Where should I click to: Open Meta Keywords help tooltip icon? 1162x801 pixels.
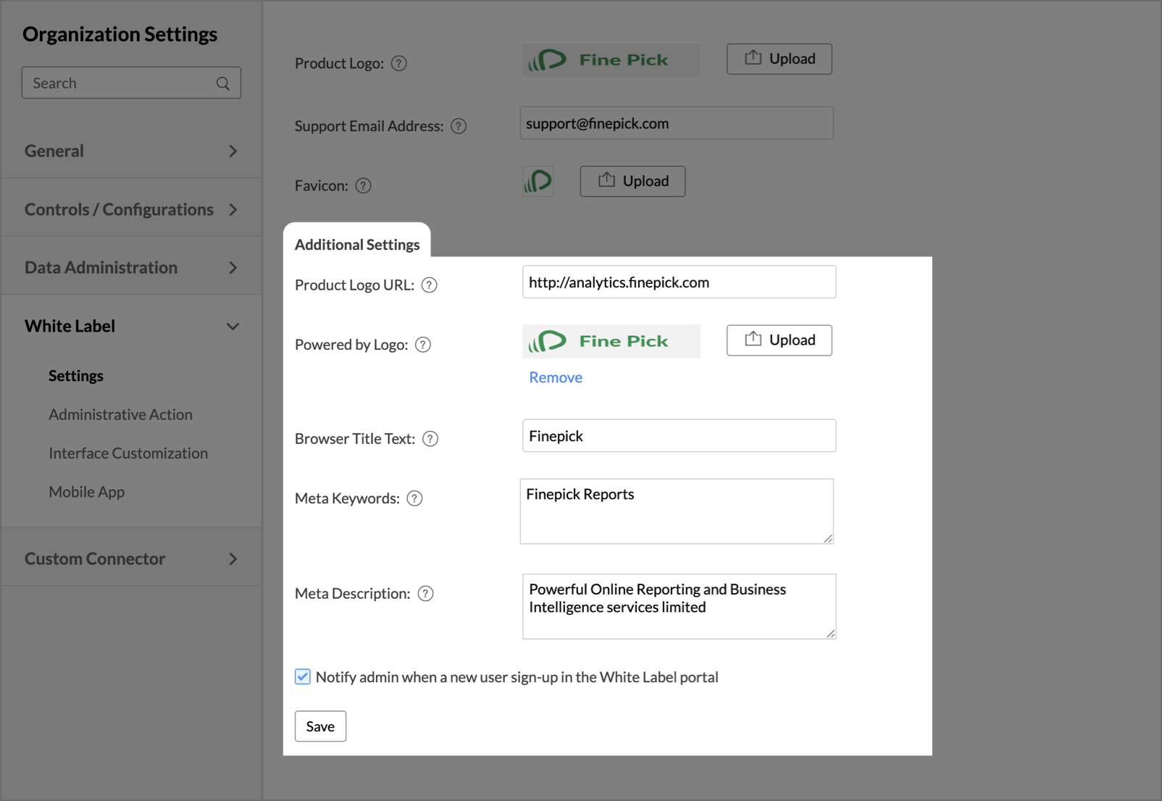click(x=414, y=498)
